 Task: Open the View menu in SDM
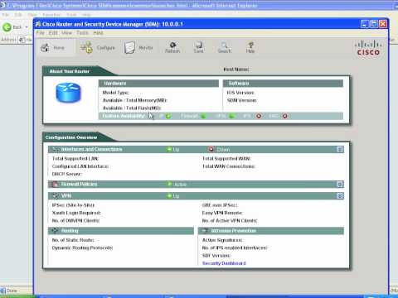66,33
